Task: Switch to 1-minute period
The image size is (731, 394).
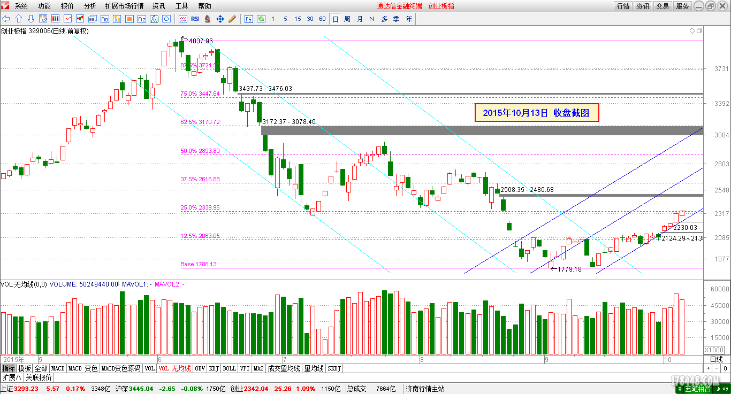Action: click(x=273, y=19)
